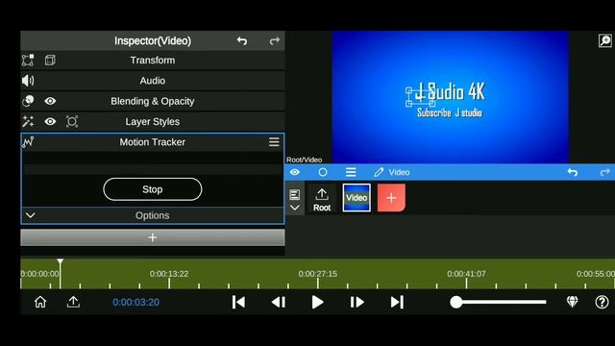Toggle Layer Styles eye visibility

coord(50,122)
